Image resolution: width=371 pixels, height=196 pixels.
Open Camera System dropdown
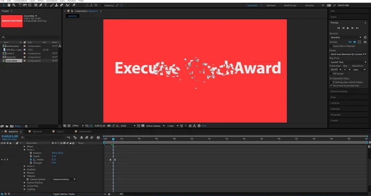coord(64,180)
